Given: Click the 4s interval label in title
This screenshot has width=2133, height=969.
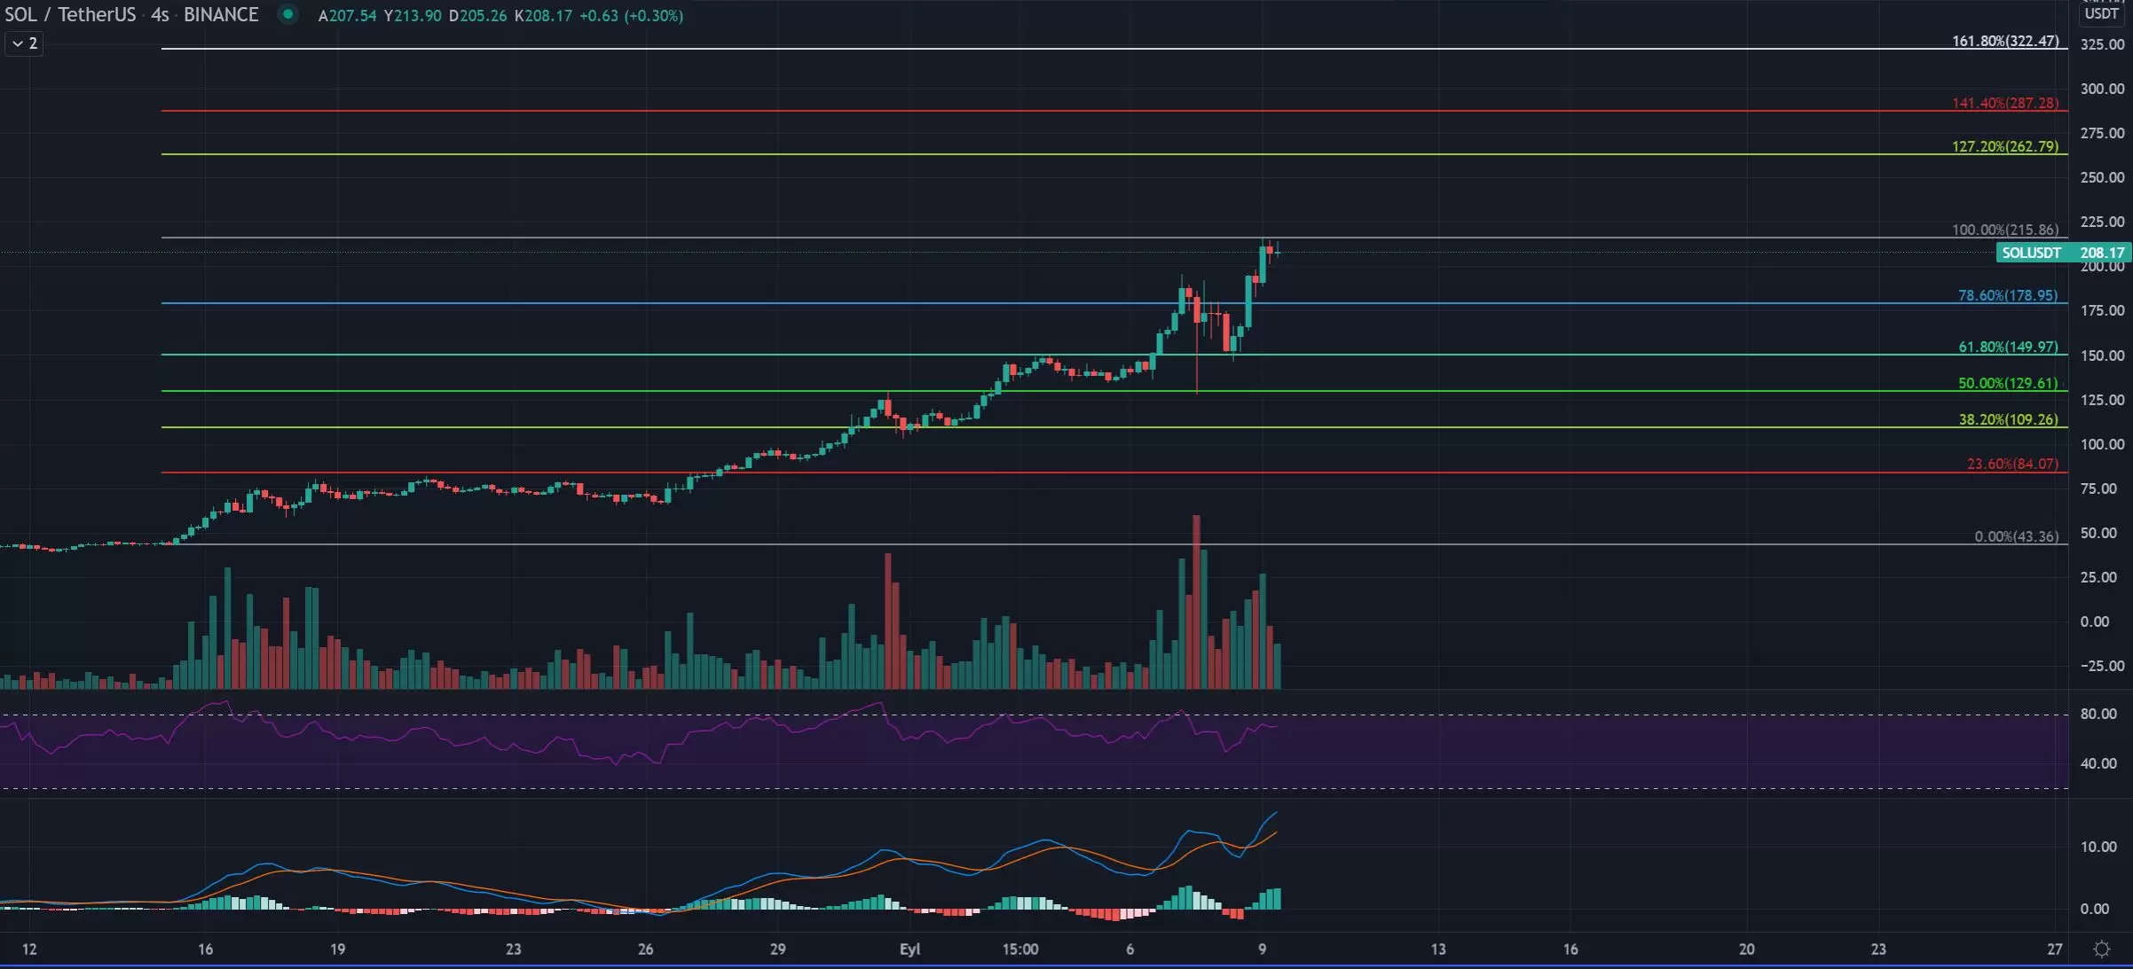Looking at the screenshot, I should click(x=160, y=15).
